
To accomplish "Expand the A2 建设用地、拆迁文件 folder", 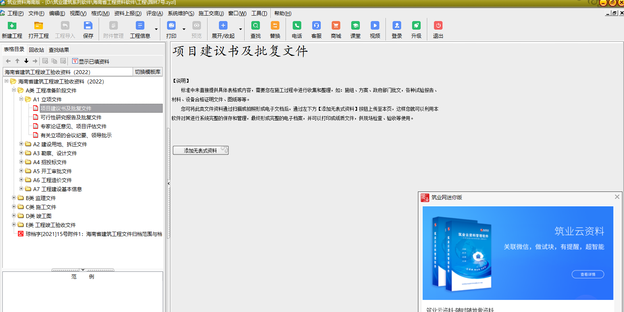I will (x=21, y=144).
